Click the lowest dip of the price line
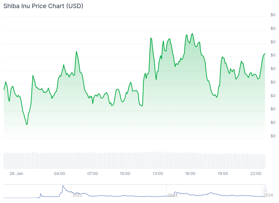This screenshot has width=279, height=203. pyautogui.click(x=26, y=124)
